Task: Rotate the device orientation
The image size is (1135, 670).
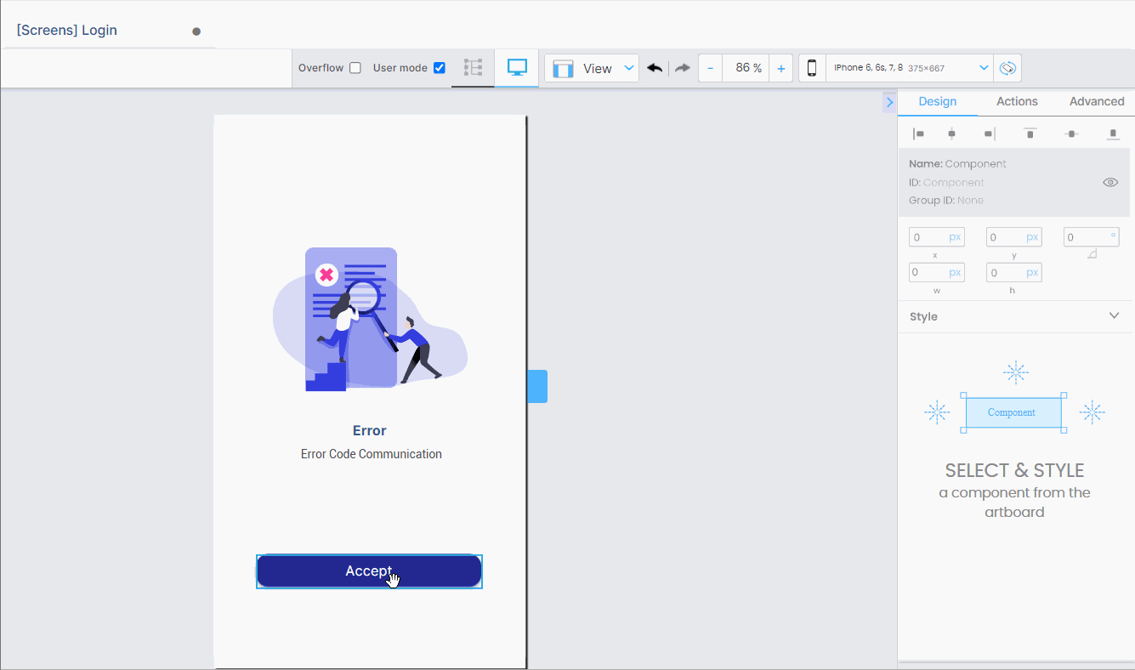Action: pos(1007,68)
